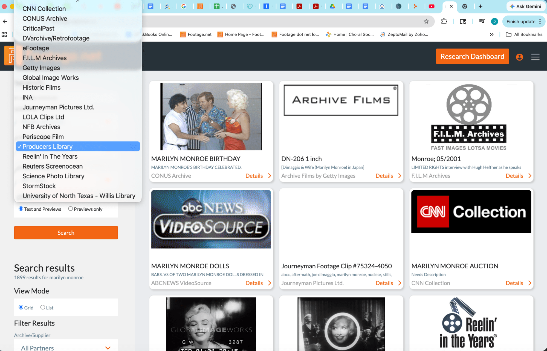
Task: Click the orange Search button
Action: (x=66, y=233)
